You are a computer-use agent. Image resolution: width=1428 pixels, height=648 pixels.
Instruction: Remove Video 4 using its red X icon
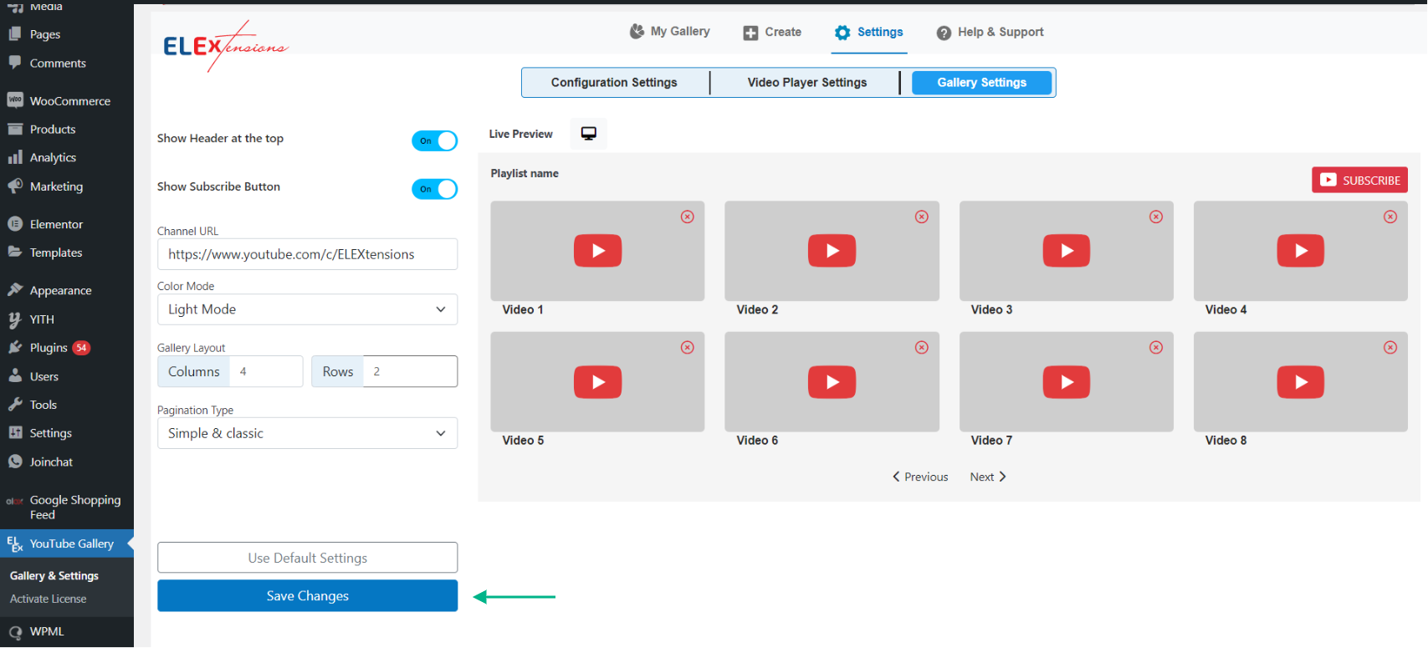click(1390, 217)
